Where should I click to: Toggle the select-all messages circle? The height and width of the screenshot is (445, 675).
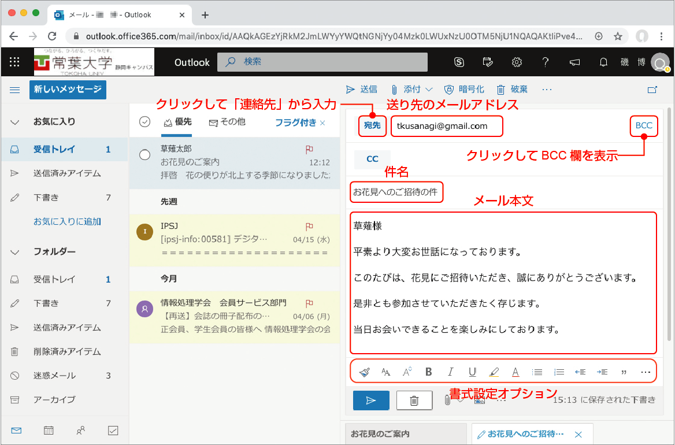[145, 121]
